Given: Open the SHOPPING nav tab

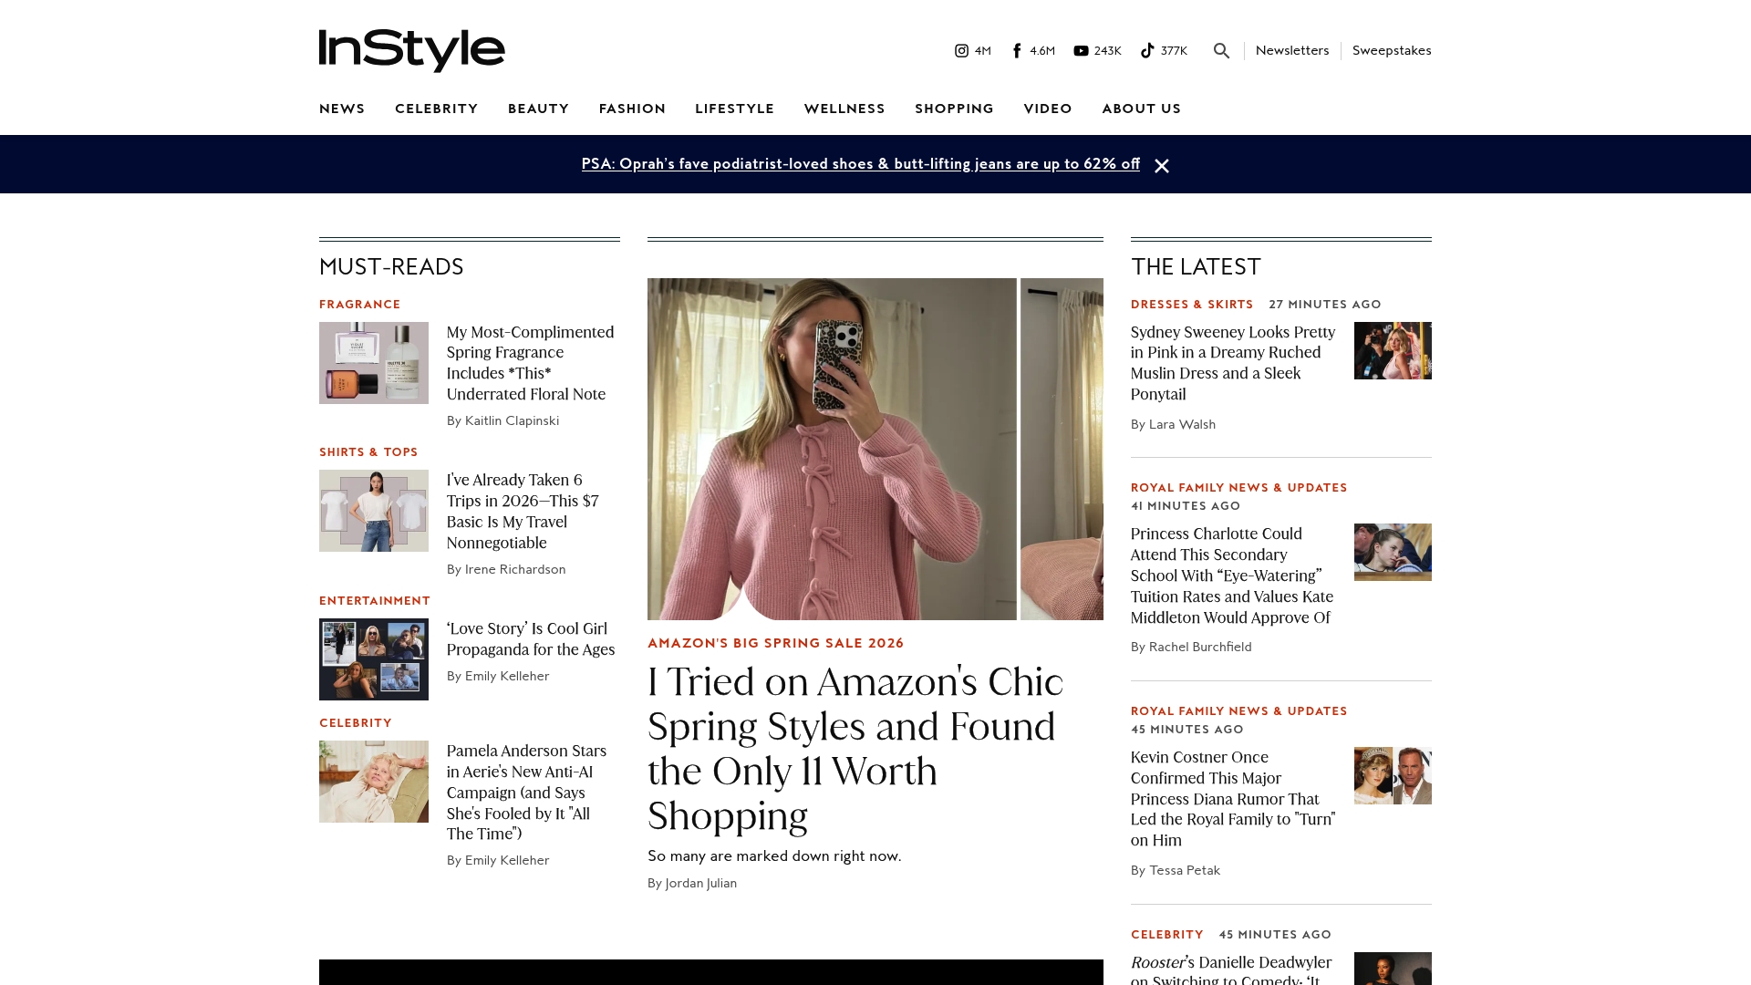Looking at the screenshot, I should (x=954, y=109).
